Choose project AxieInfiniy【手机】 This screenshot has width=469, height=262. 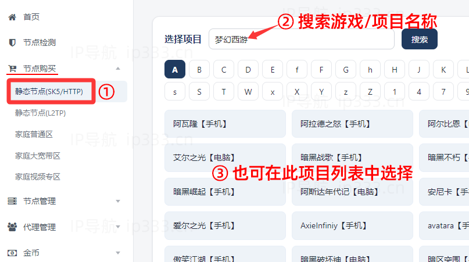[x=352, y=225]
